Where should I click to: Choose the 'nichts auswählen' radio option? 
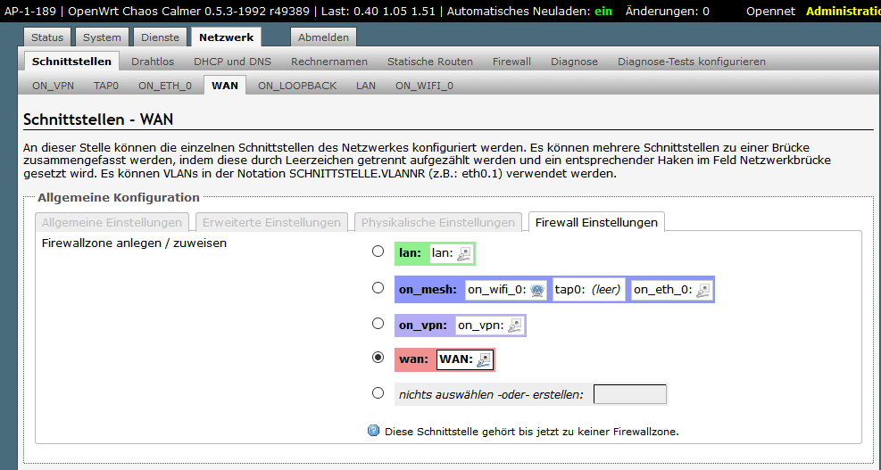(x=378, y=392)
